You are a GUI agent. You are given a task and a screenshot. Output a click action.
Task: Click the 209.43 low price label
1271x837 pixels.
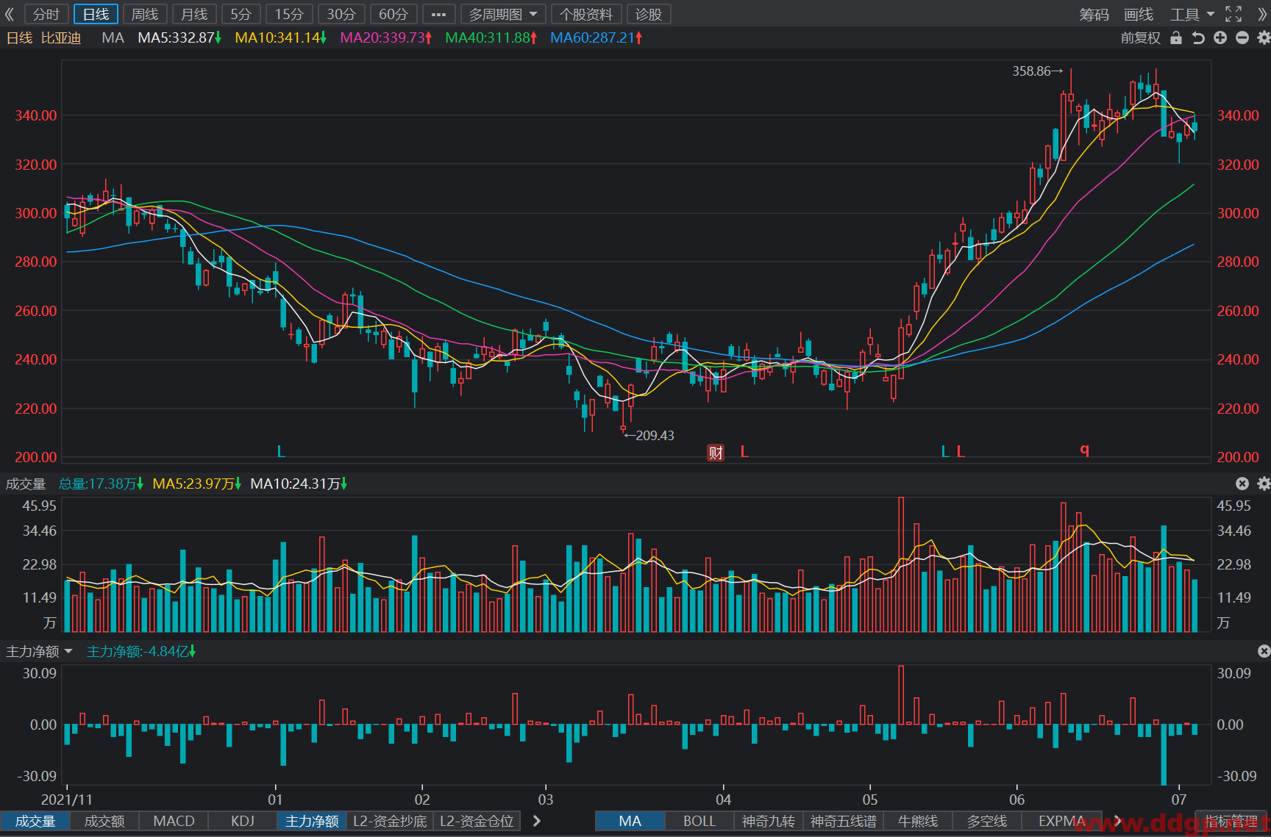pos(649,436)
